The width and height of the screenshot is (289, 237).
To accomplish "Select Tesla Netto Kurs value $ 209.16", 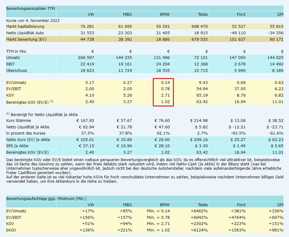I will pos(199,139).
